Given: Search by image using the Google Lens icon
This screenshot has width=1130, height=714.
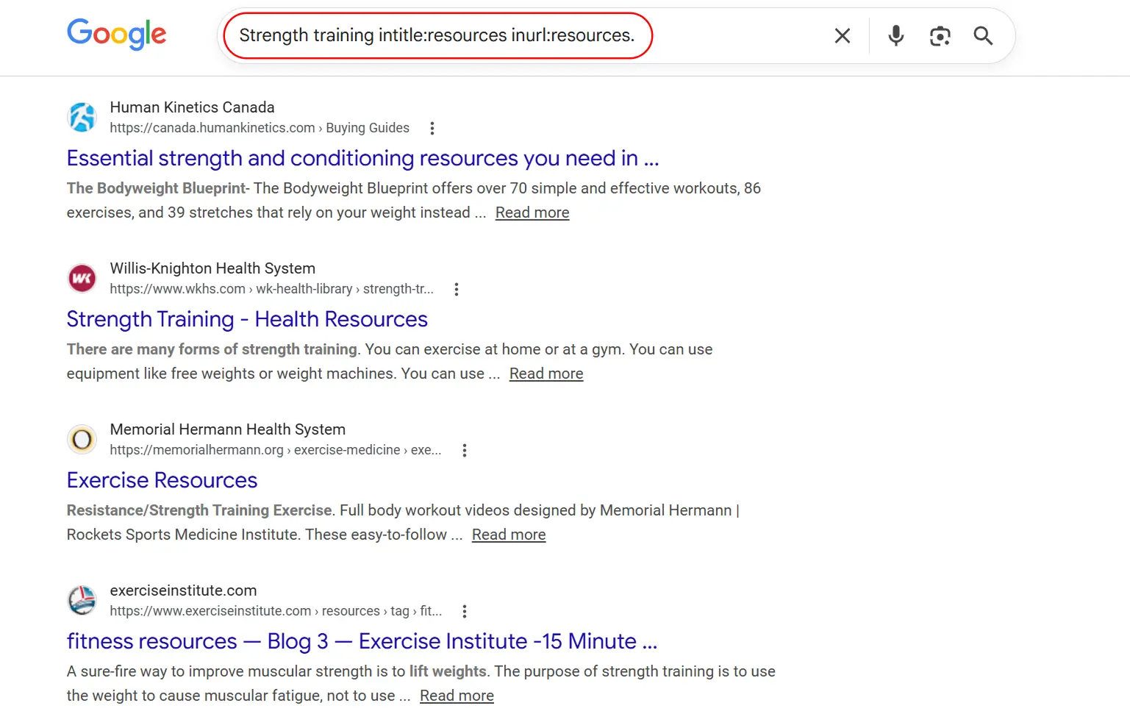Looking at the screenshot, I should point(940,35).
